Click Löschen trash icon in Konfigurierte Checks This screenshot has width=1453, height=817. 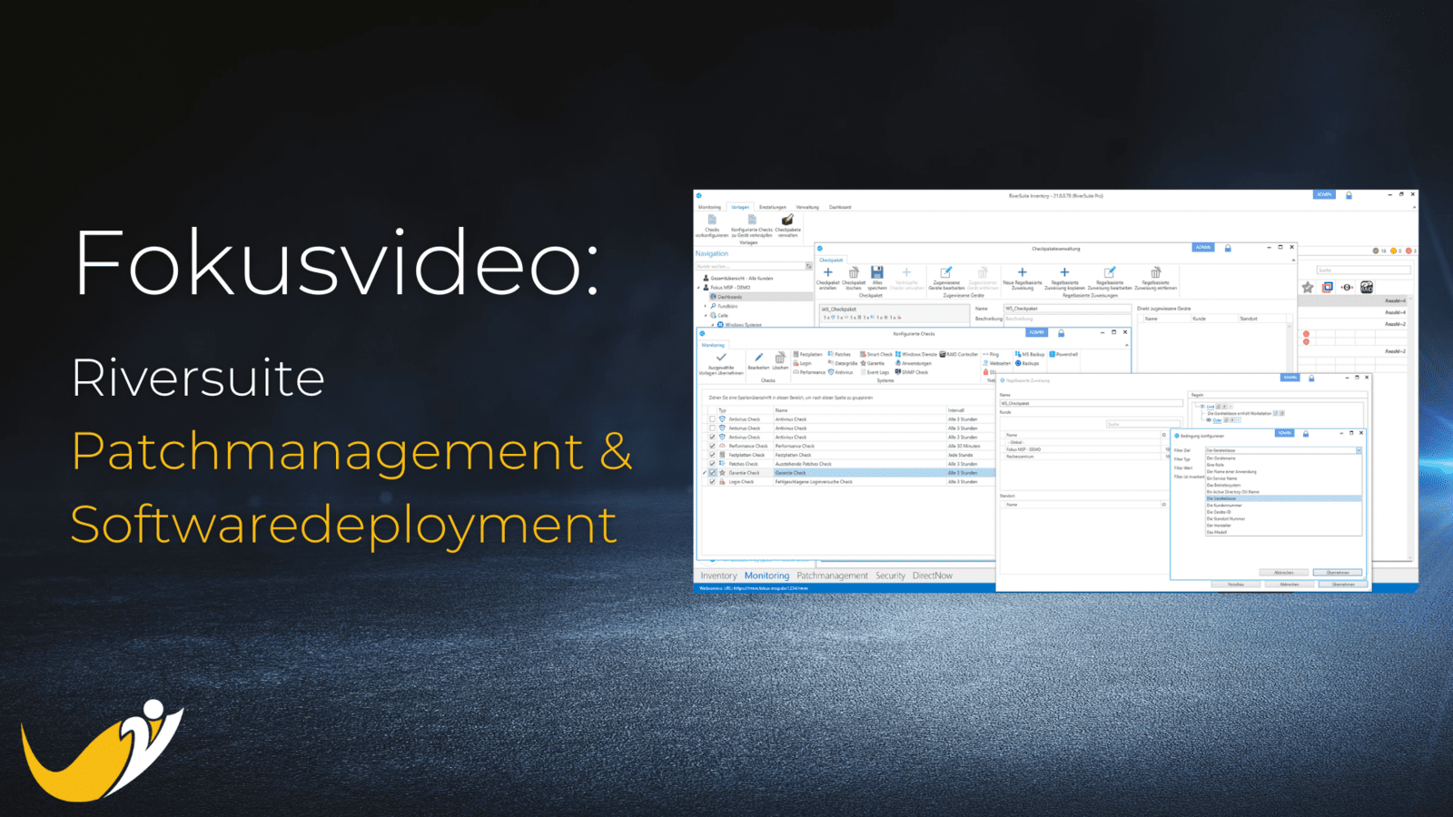780,358
